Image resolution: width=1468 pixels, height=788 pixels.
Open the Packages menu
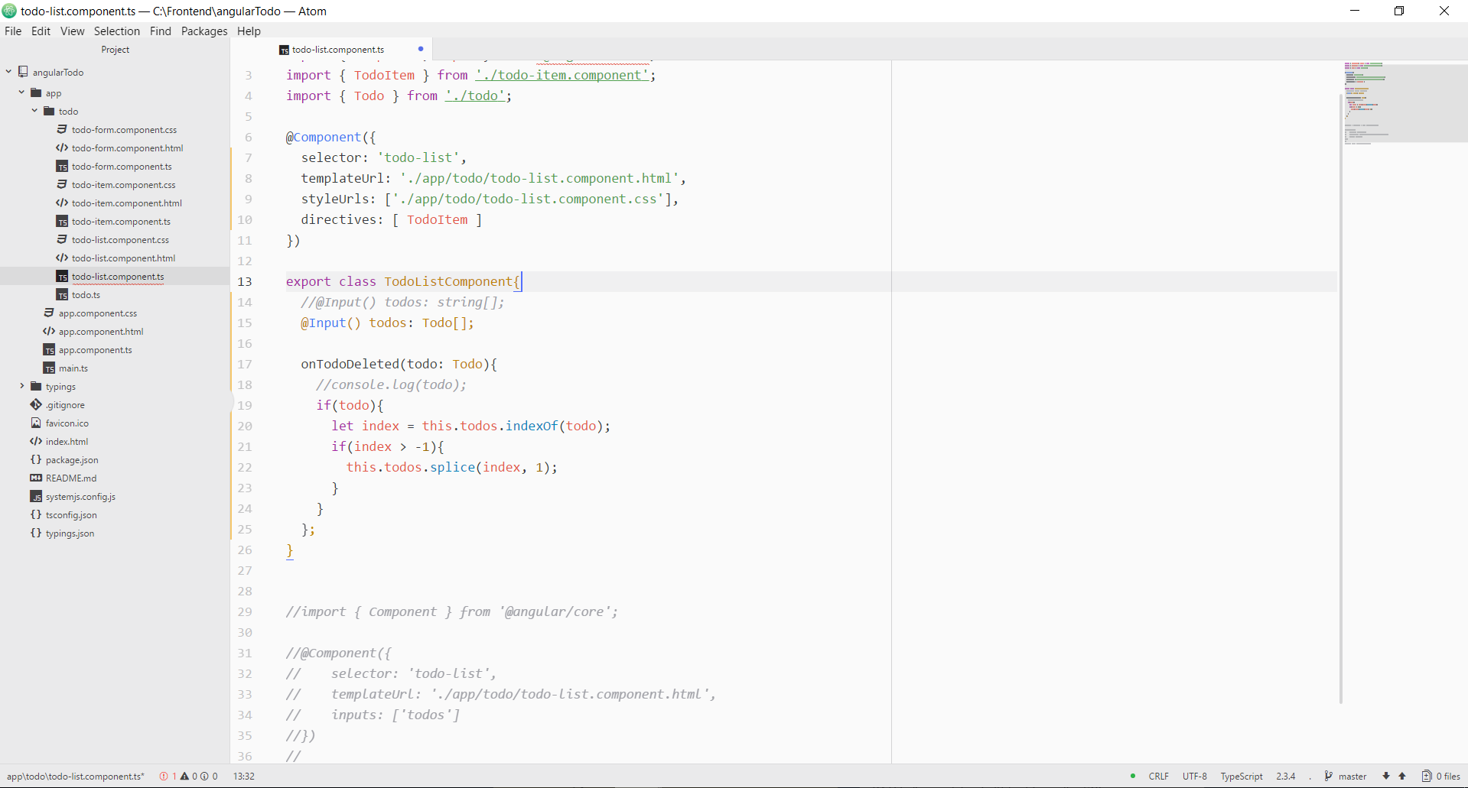pos(203,31)
